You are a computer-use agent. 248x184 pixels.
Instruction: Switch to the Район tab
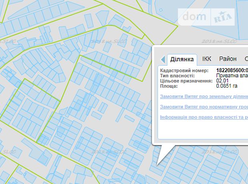(228, 59)
